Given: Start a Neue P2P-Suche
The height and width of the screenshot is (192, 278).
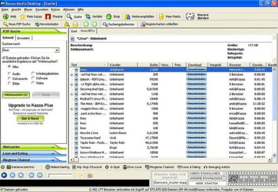Looking at the screenshot, I should (17, 24).
